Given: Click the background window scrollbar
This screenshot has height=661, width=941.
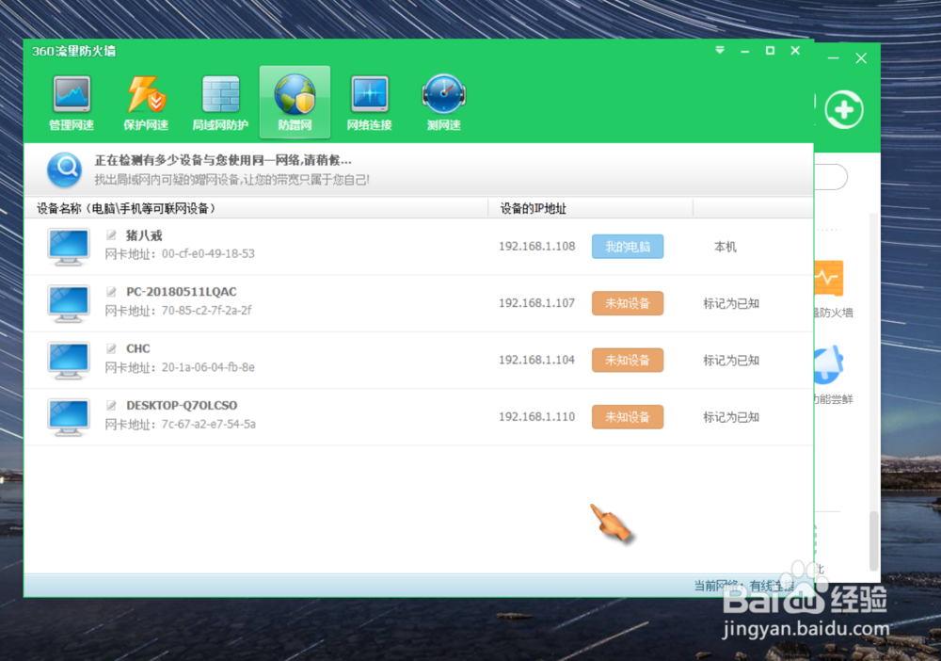Looking at the screenshot, I should coord(874,540).
